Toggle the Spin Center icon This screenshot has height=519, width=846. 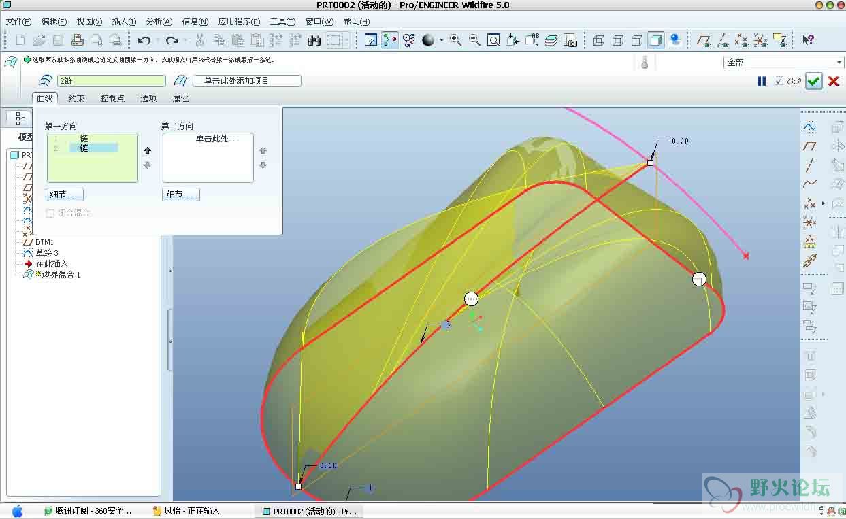390,40
